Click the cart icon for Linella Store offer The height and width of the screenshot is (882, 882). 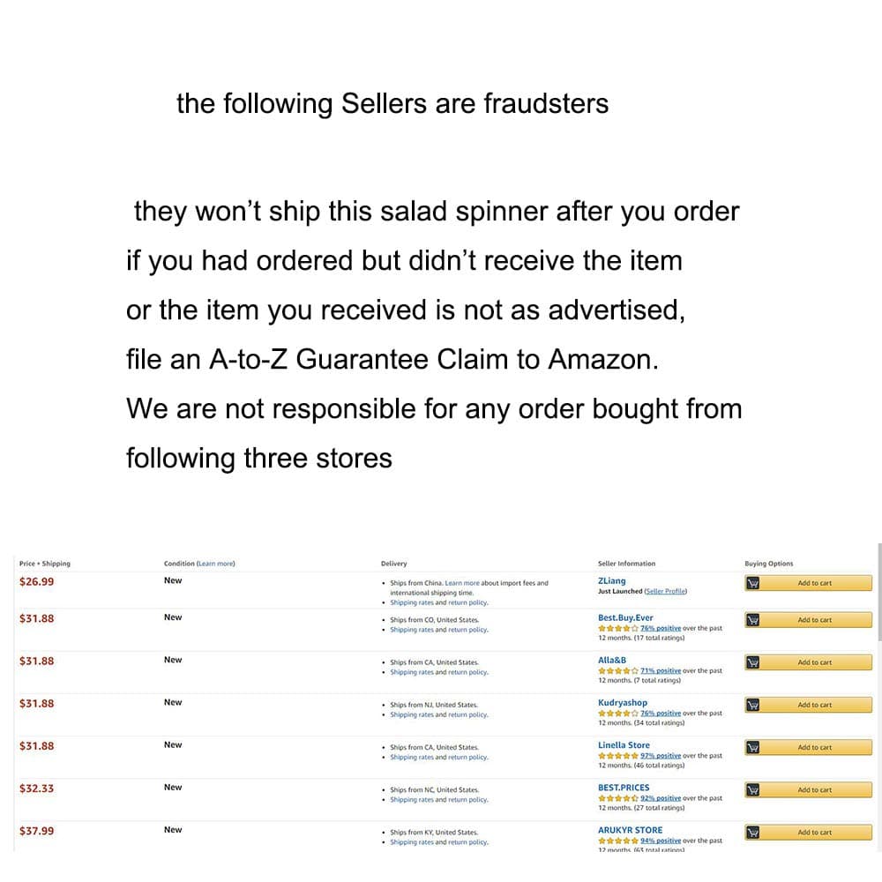click(752, 747)
